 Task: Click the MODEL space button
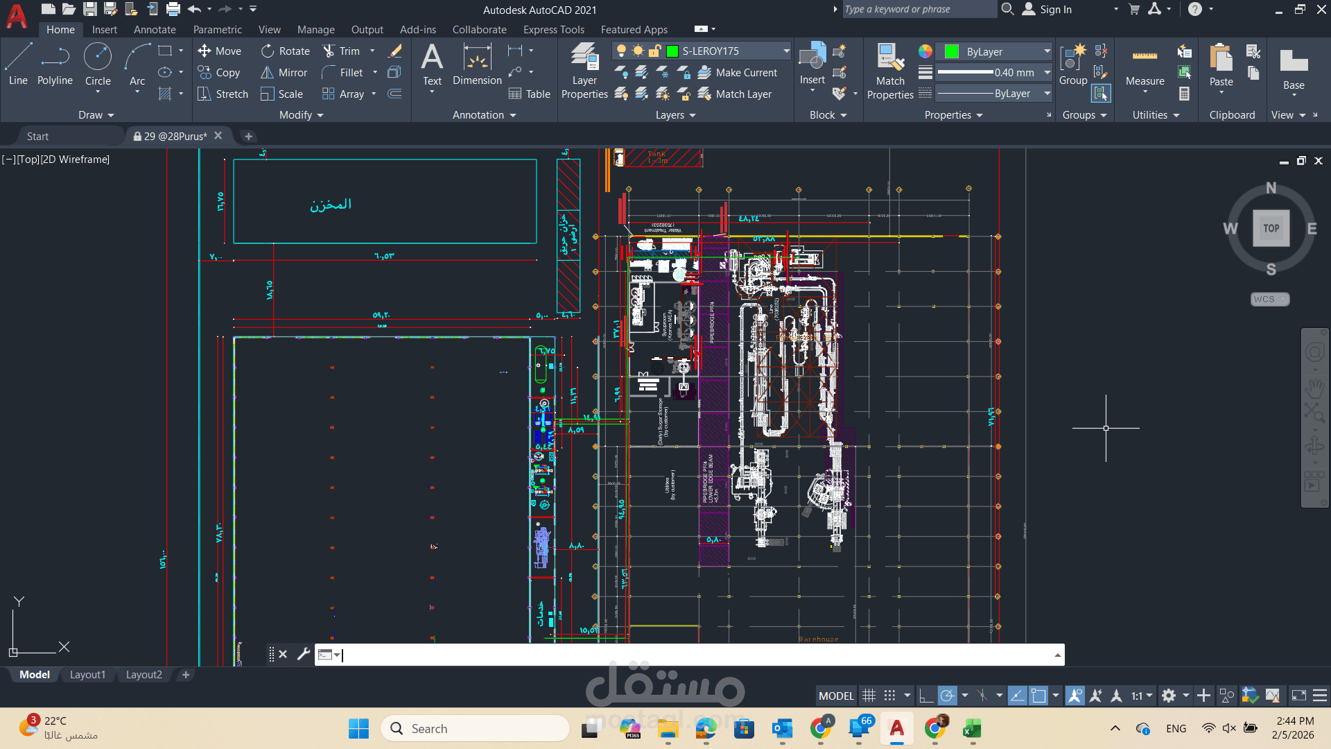836,696
